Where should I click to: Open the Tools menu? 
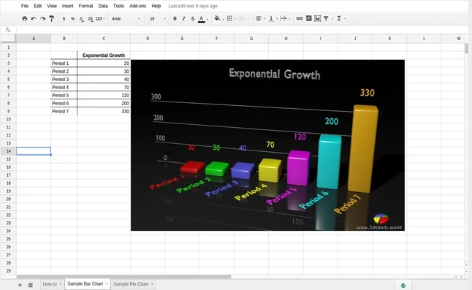(x=118, y=6)
